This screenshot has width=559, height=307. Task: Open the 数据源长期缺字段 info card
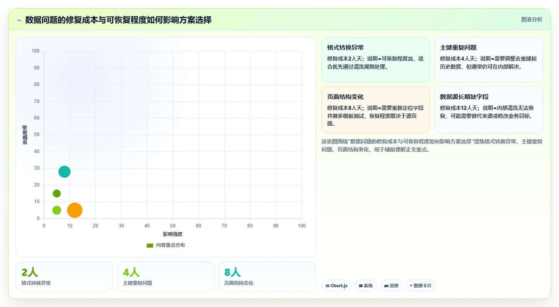pos(489,110)
